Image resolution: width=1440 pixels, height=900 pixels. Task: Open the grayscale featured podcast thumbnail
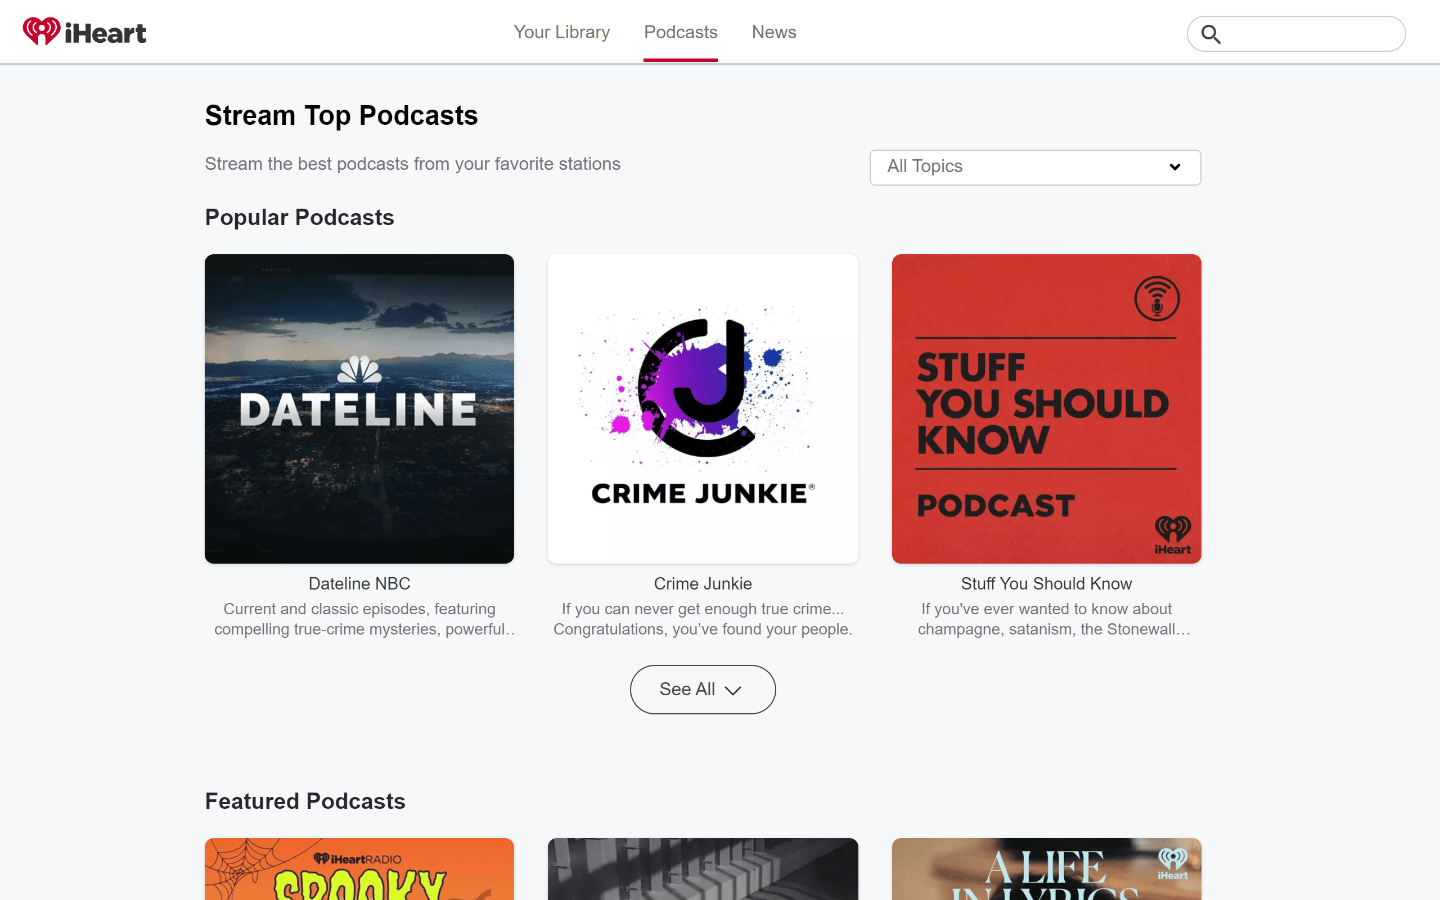[x=703, y=869]
